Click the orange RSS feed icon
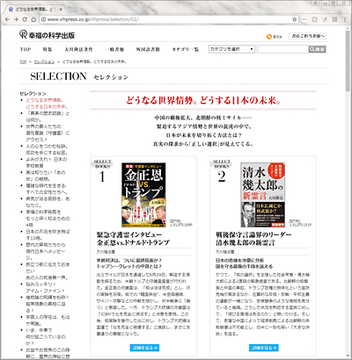The height and width of the screenshot is (360, 352). click(x=269, y=37)
